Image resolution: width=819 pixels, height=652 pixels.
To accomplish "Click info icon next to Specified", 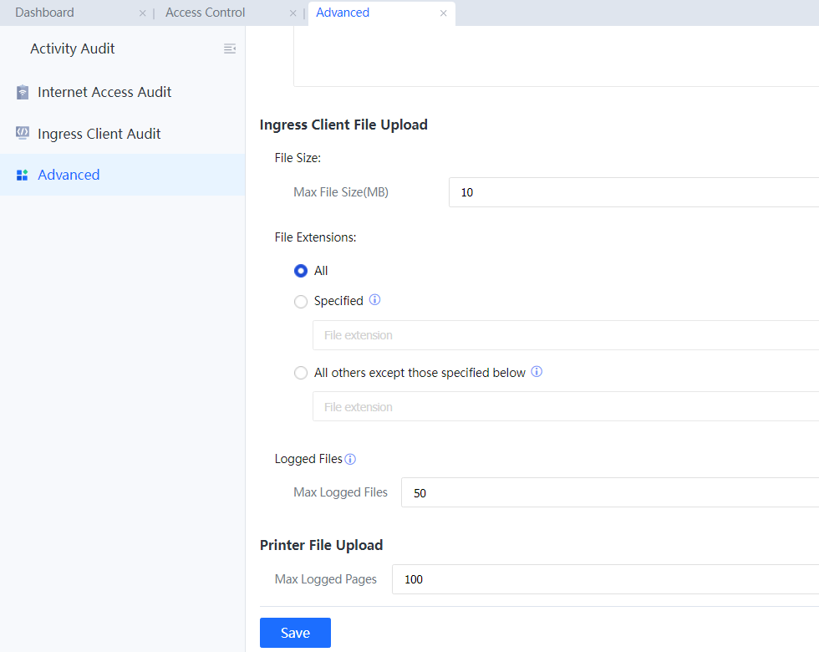I will [x=375, y=300].
